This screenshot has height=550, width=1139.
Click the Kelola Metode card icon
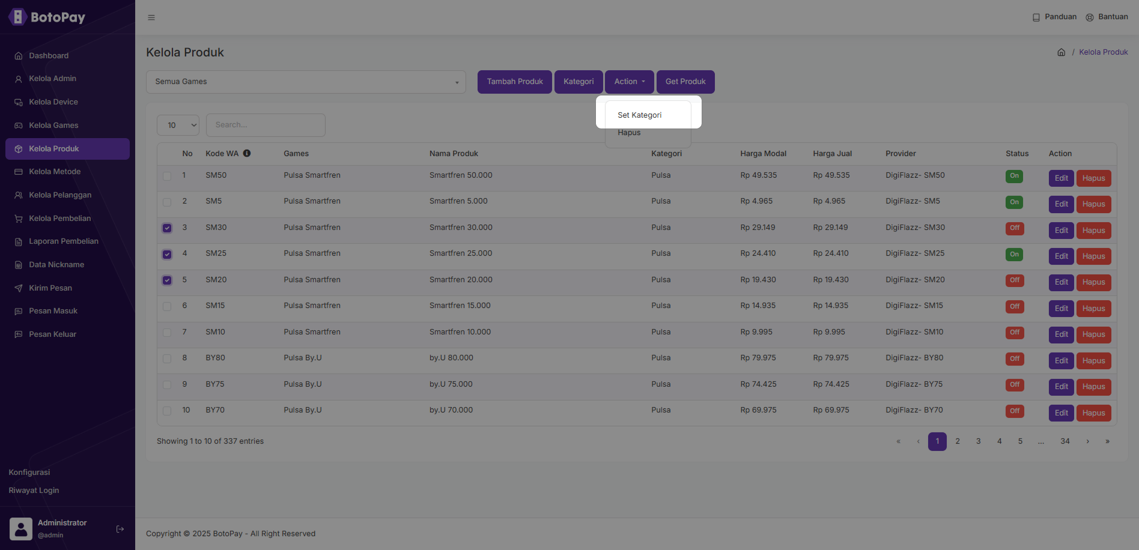[19, 172]
